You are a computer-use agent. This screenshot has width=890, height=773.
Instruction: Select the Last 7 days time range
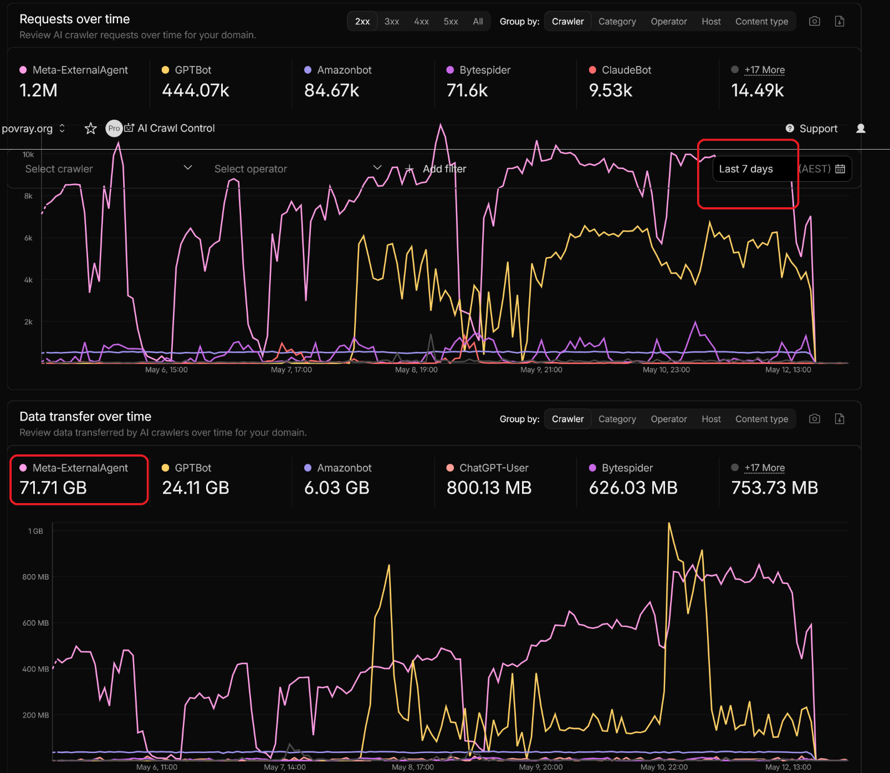pos(746,169)
